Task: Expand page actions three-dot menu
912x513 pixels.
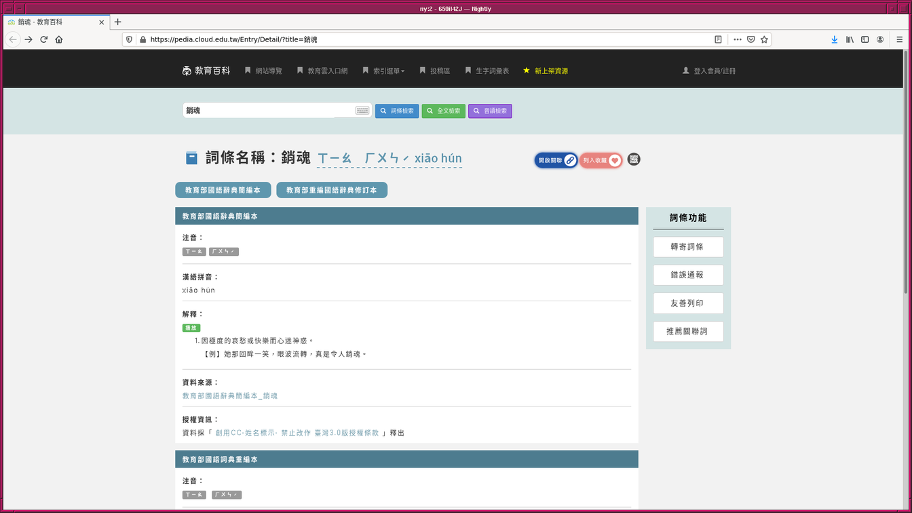Action: (x=738, y=39)
